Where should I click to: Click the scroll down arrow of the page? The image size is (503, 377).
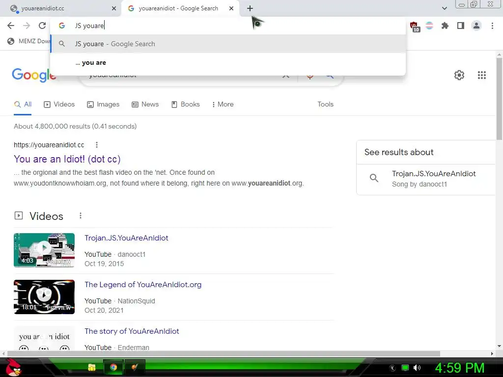pyautogui.click(x=499, y=346)
